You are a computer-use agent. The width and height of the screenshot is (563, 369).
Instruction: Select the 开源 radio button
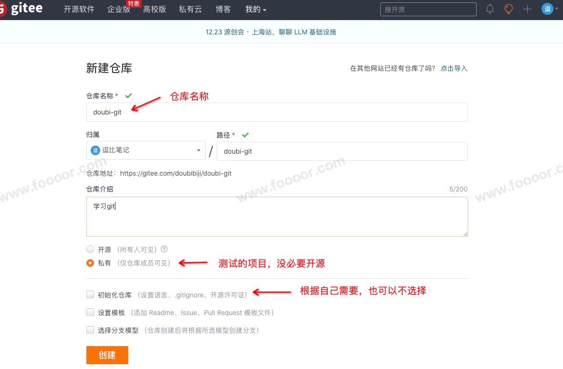coord(90,249)
